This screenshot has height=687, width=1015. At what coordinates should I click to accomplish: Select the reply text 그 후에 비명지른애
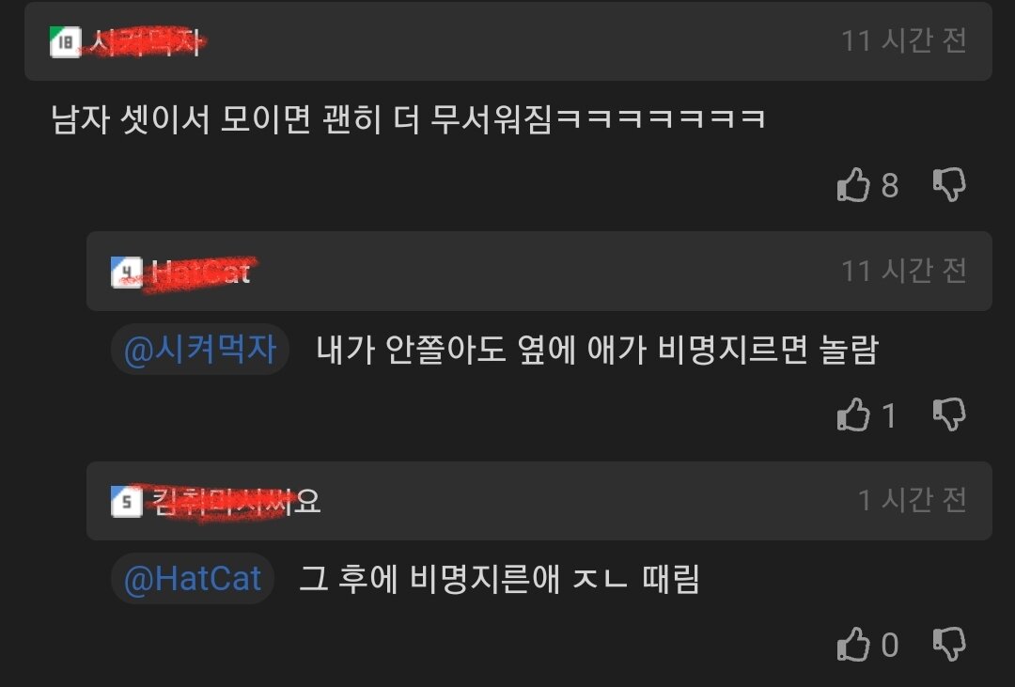pos(429,578)
